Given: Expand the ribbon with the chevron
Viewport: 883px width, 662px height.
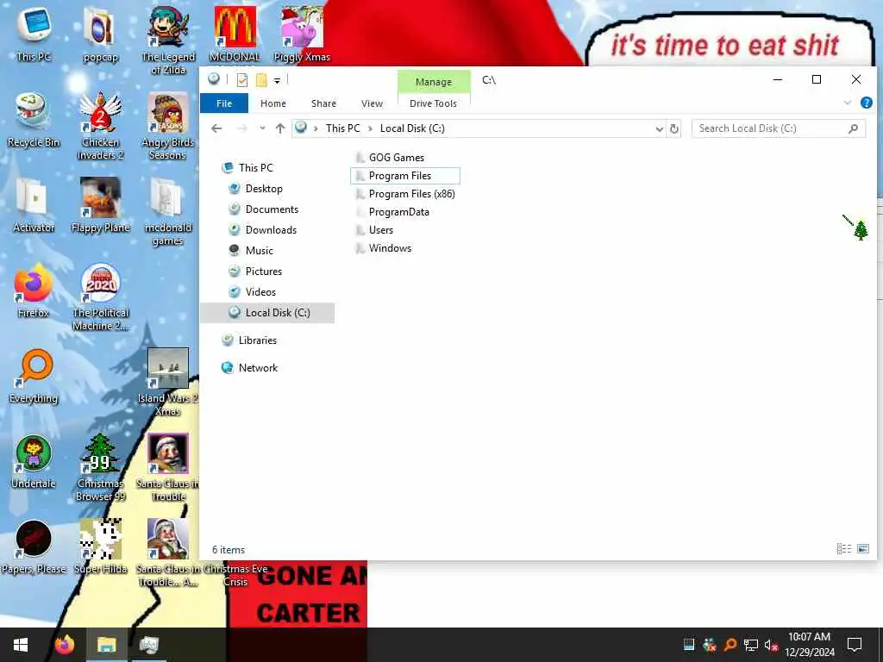Looking at the screenshot, I should tap(848, 103).
